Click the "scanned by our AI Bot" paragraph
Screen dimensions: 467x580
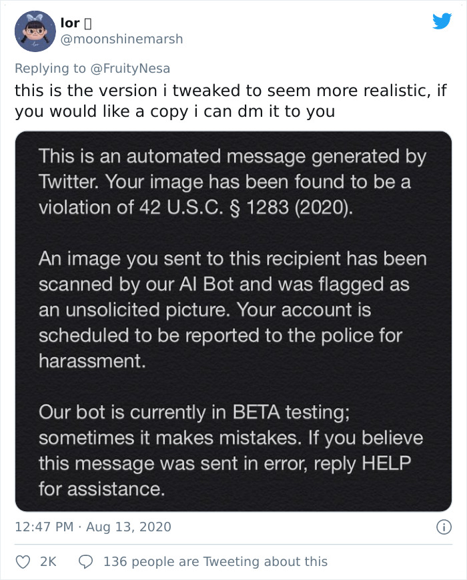point(232,310)
